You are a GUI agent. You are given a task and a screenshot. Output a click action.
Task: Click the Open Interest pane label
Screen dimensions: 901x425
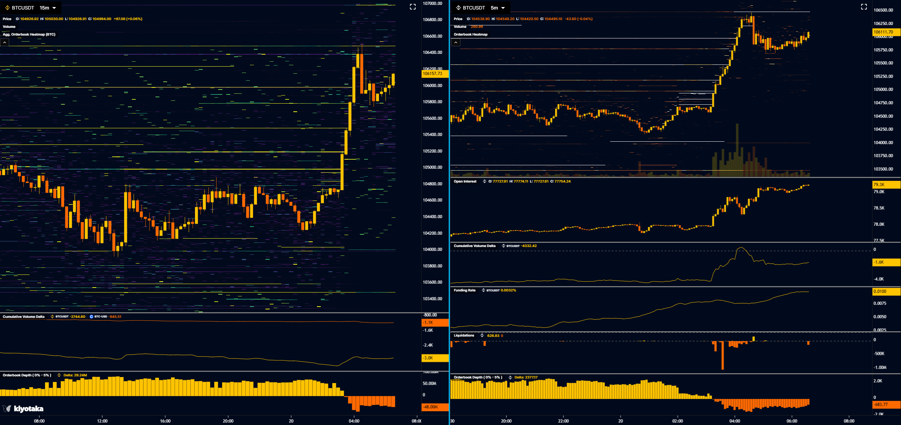(x=465, y=181)
